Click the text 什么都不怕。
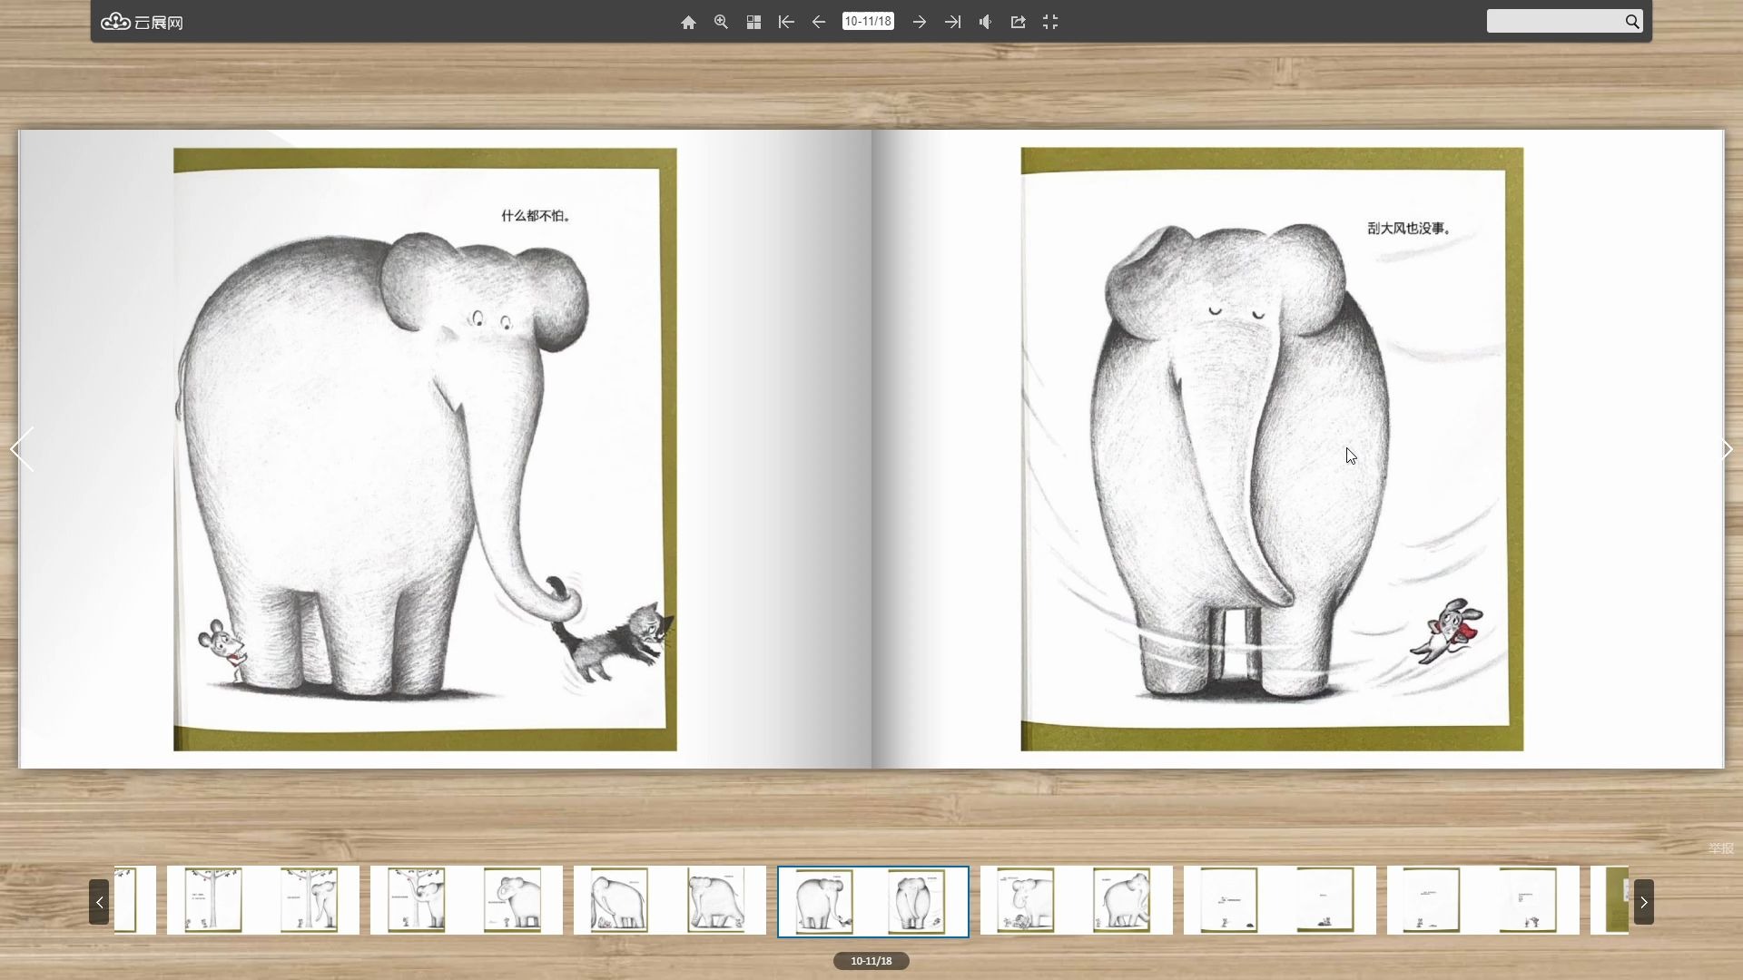The image size is (1743, 980). point(536,216)
